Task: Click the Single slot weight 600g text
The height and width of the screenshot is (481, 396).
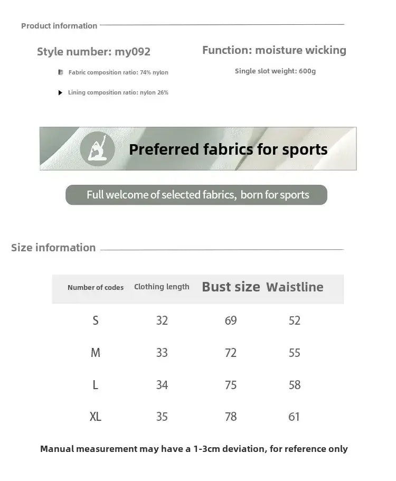Action: tap(275, 71)
